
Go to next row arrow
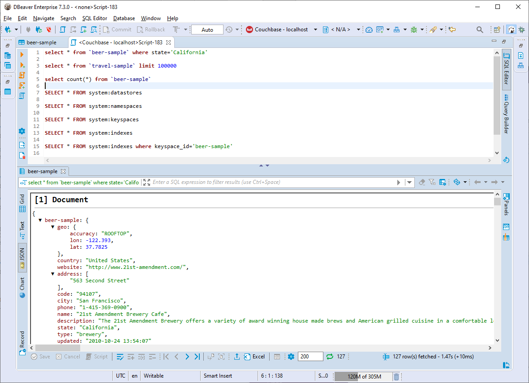click(187, 357)
